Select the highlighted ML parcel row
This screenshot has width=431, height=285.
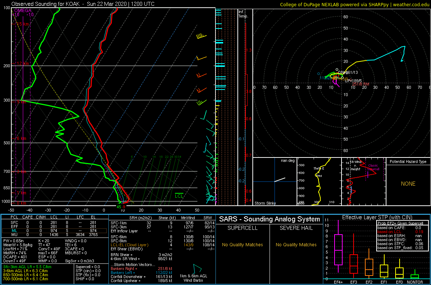(54, 231)
